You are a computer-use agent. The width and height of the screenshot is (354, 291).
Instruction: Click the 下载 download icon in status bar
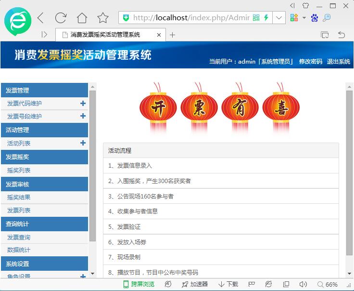coord(228,284)
